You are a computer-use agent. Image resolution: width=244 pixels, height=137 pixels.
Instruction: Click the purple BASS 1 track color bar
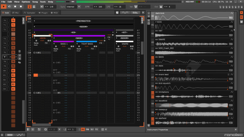[x=63, y=42]
